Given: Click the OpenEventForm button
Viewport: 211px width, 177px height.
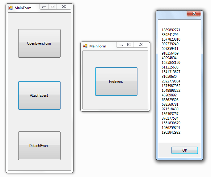Looking at the screenshot, I should point(39,43).
